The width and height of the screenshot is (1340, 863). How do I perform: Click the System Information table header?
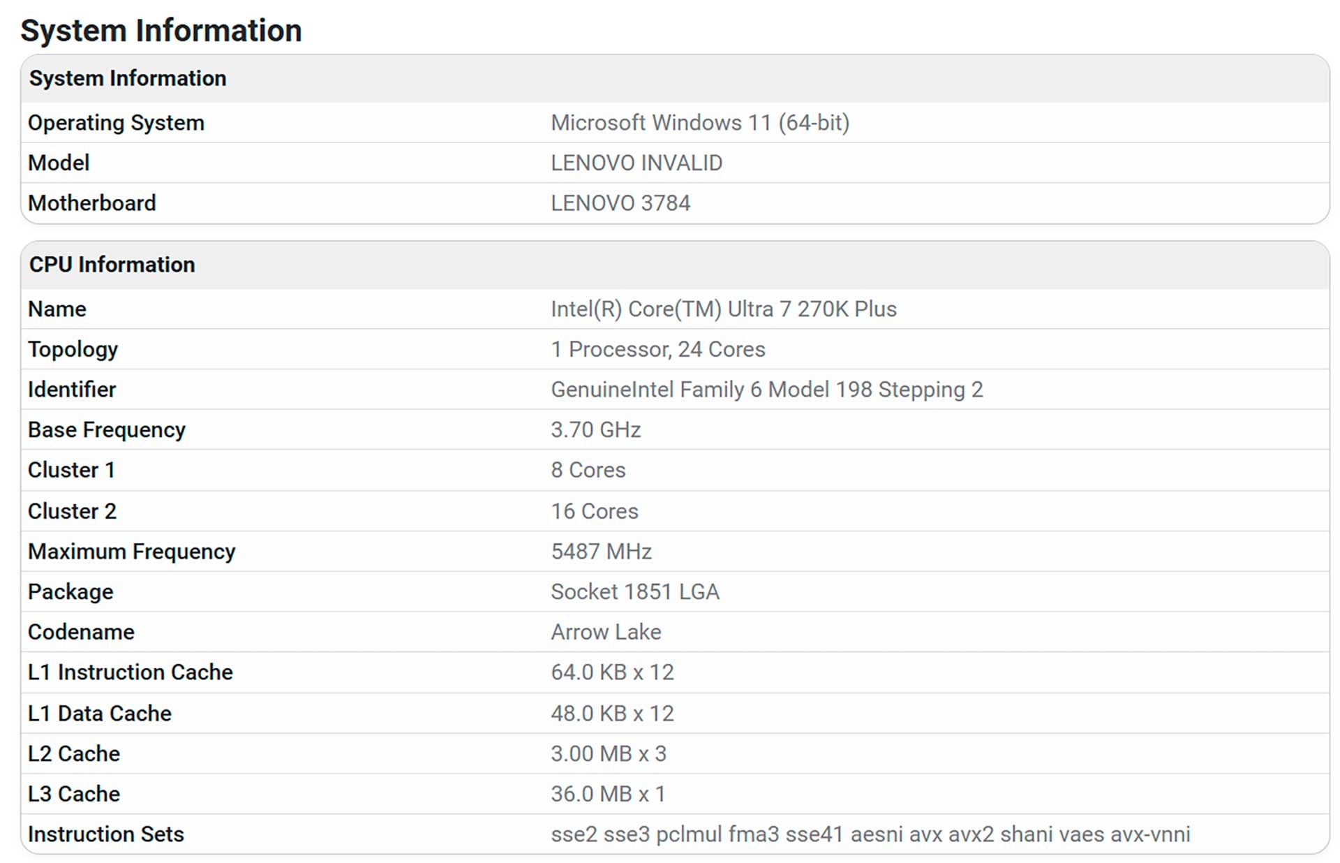[x=128, y=78]
